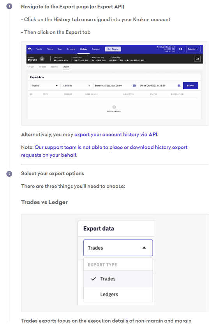
Task: Select the Export sub-tab
Action: [66, 67]
